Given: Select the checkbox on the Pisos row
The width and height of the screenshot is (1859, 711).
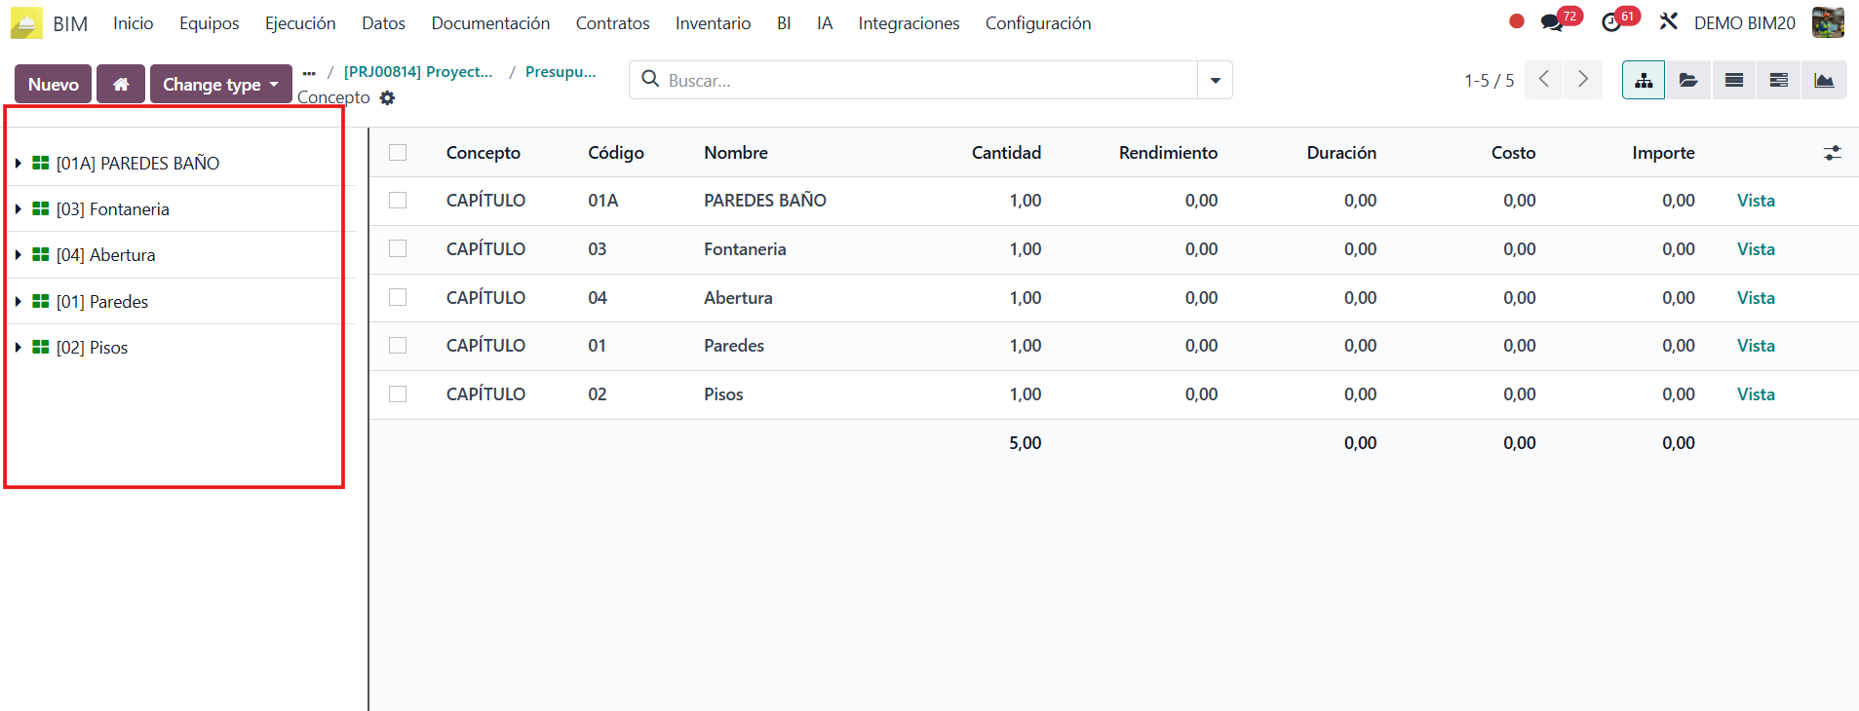Looking at the screenshot, I should click(x=397, y=393).
